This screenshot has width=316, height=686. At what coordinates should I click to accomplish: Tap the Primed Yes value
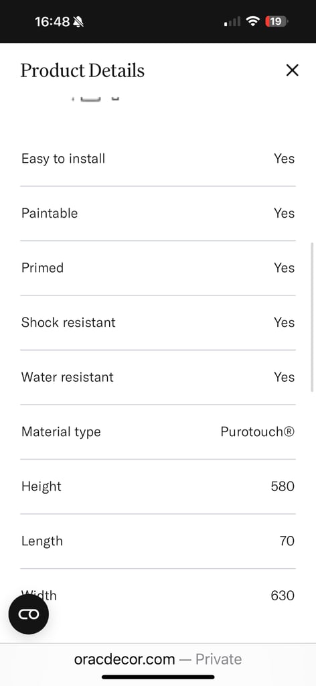click(284, 268)
